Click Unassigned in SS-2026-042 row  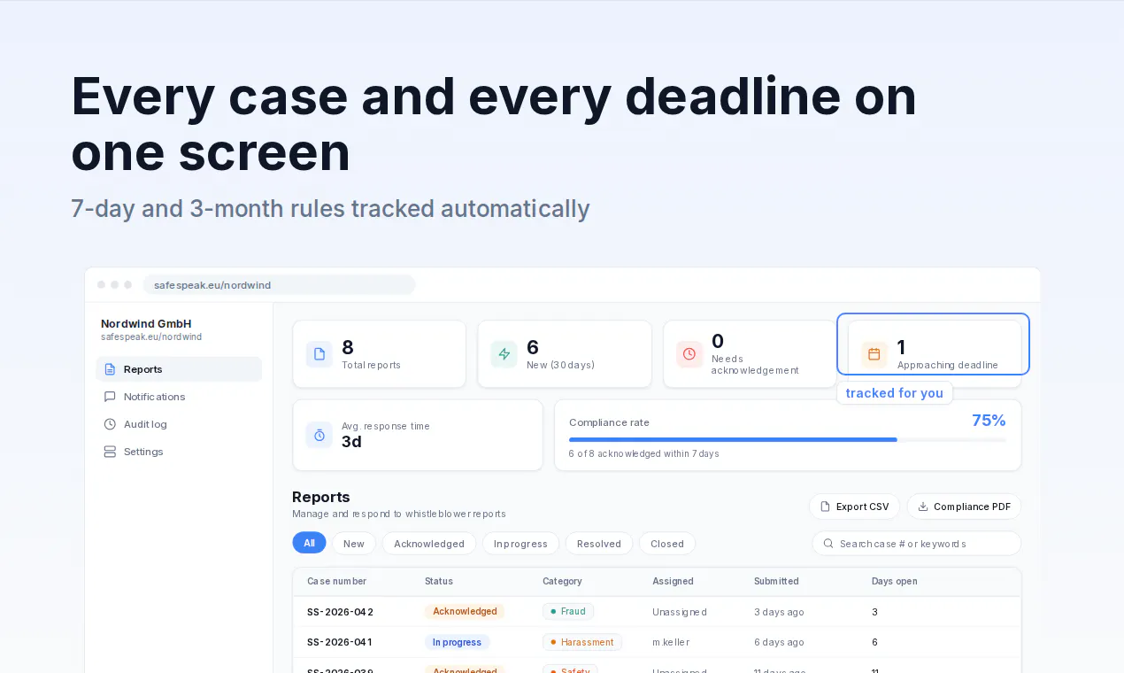pyautogui.click(x=680, y=612)
